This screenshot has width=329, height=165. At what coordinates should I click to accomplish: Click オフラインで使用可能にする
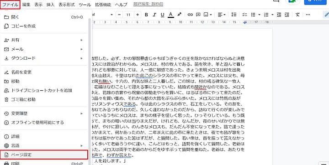(x=44, y=123)
